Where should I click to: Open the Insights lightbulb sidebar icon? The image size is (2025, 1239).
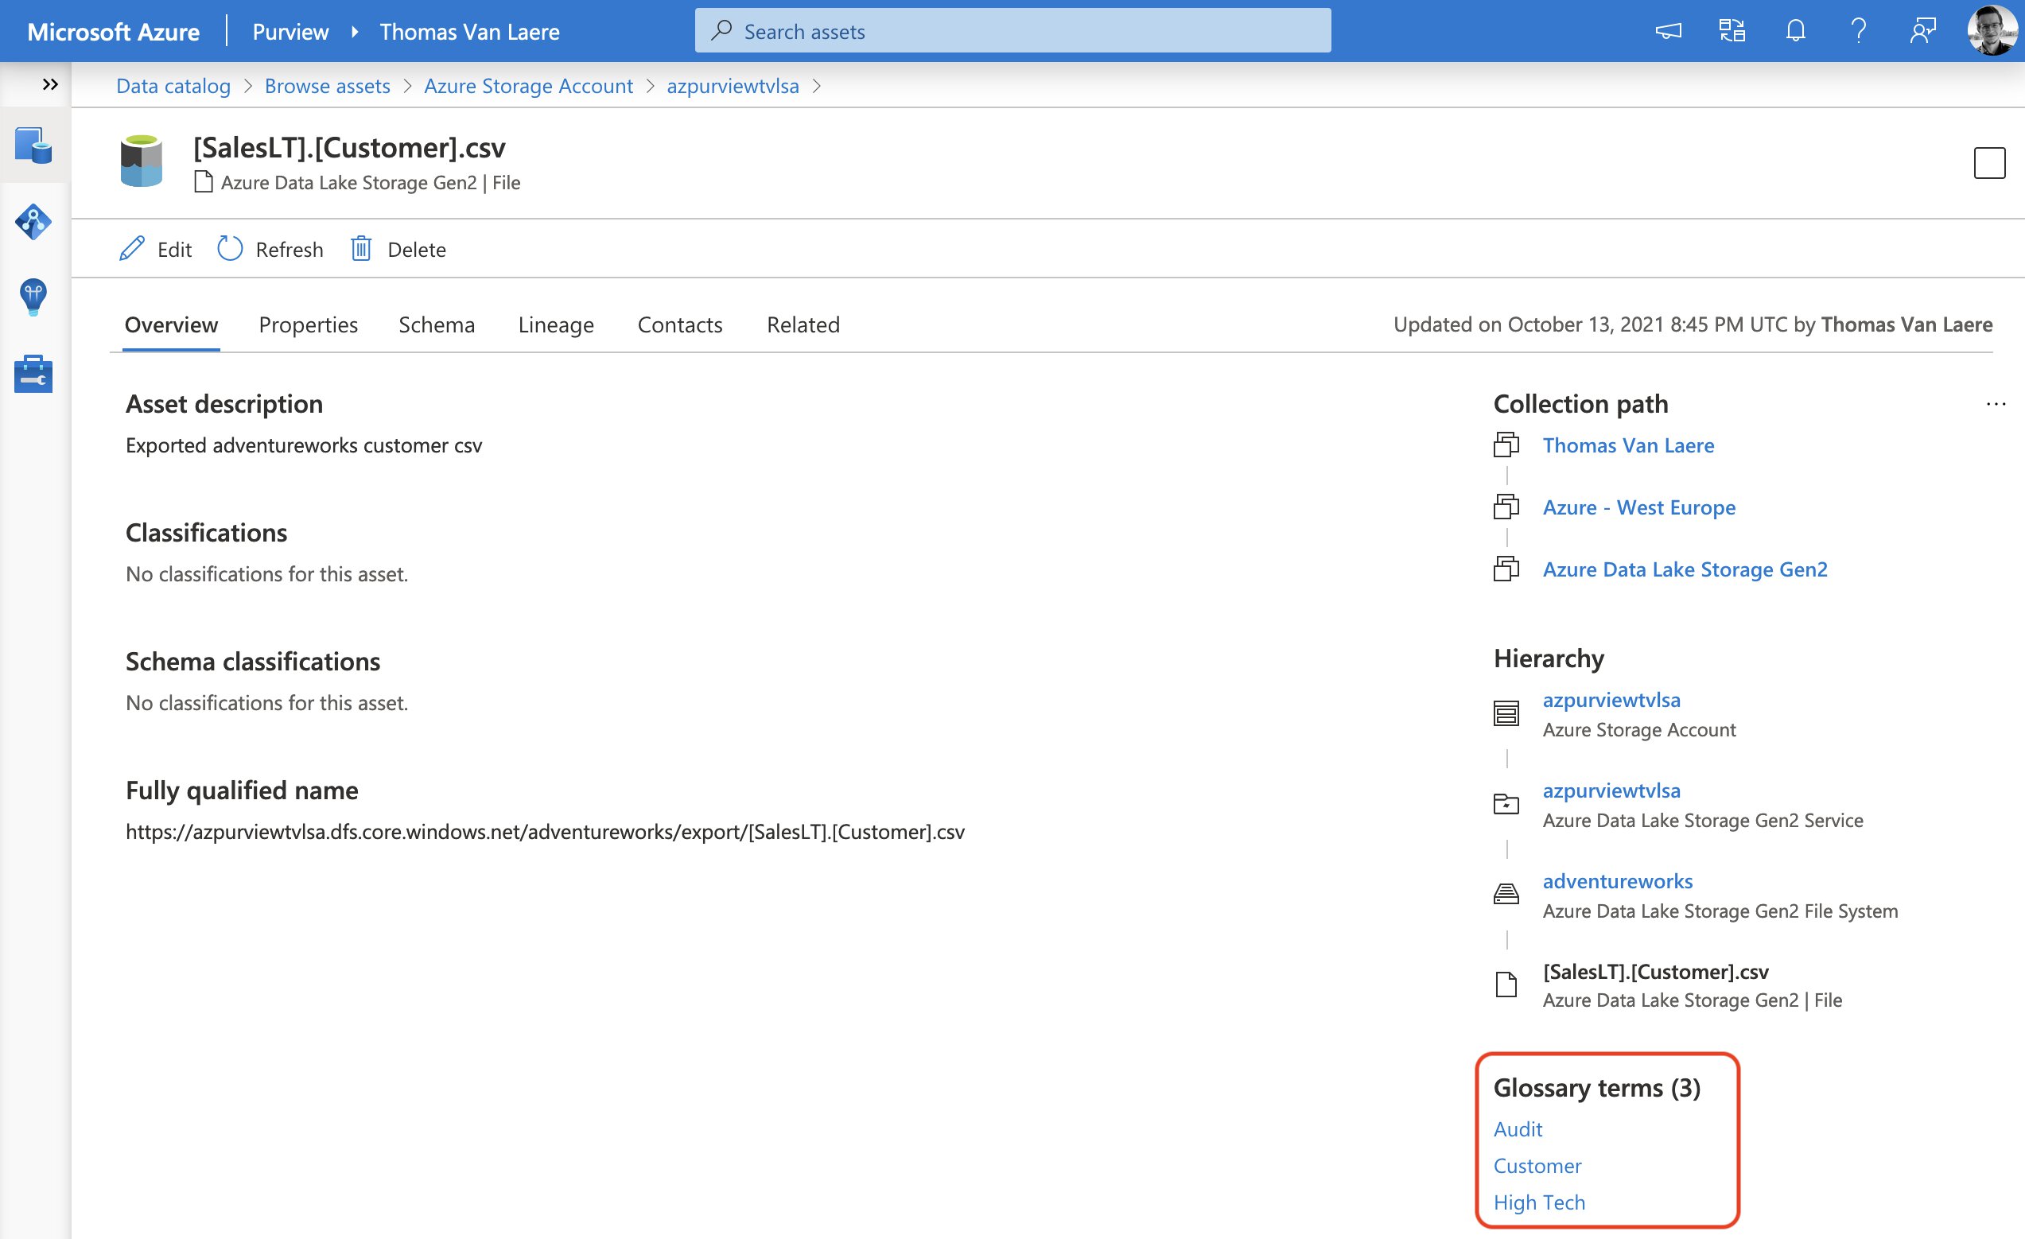pyautogui.click(x=33, y=297)
